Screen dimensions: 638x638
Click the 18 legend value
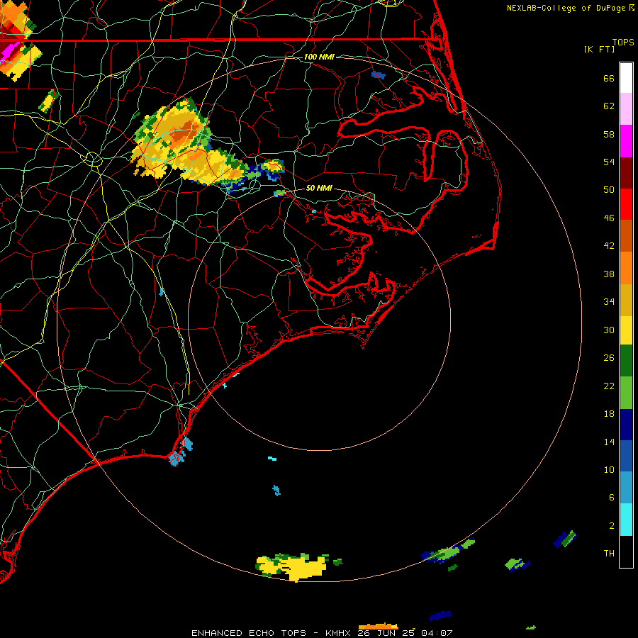pyautogui.click(x=609, y=414)
